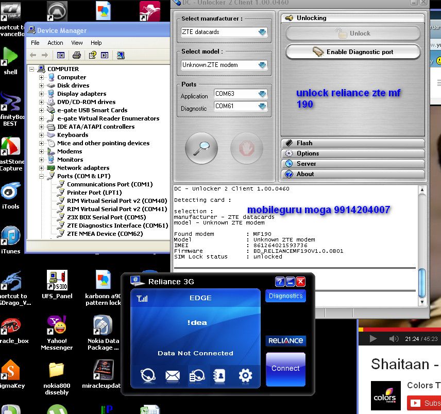This screenshot has height=414, width=441.
Task: Open the settings gear in Reliance 3G
Action: coord(245,375)
